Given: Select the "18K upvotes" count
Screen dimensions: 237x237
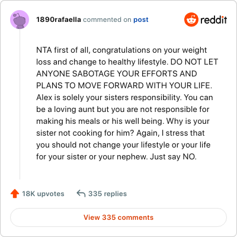Looking at the screenshot, I should [43, 194].
